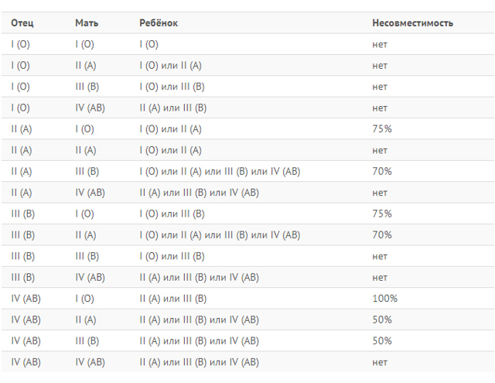Click the 50% value for mother II (A)
Viewport: 495px width, 383px height.
click(x=382, y=320)
